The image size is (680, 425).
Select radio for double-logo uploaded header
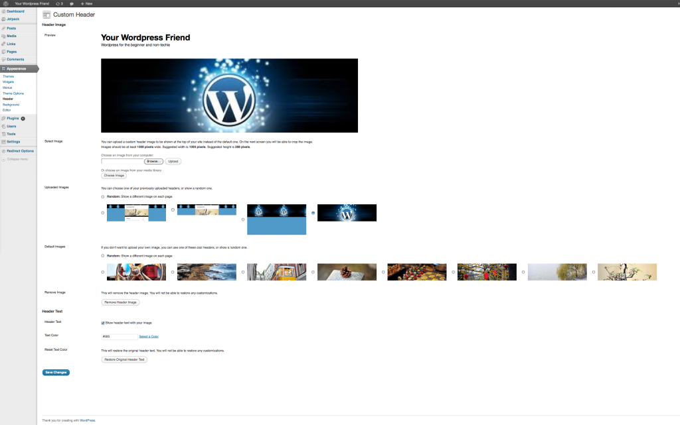point(243,219)
